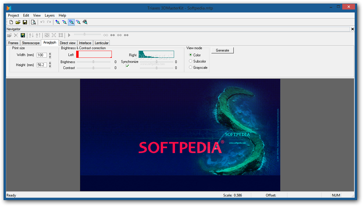The image size is (363, 206).
Task: Click the window resize grip at bottom-right corner
Action: pos(353,196)
